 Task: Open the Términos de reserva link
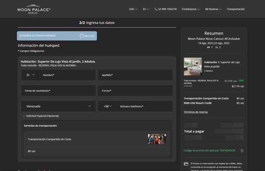196,112
